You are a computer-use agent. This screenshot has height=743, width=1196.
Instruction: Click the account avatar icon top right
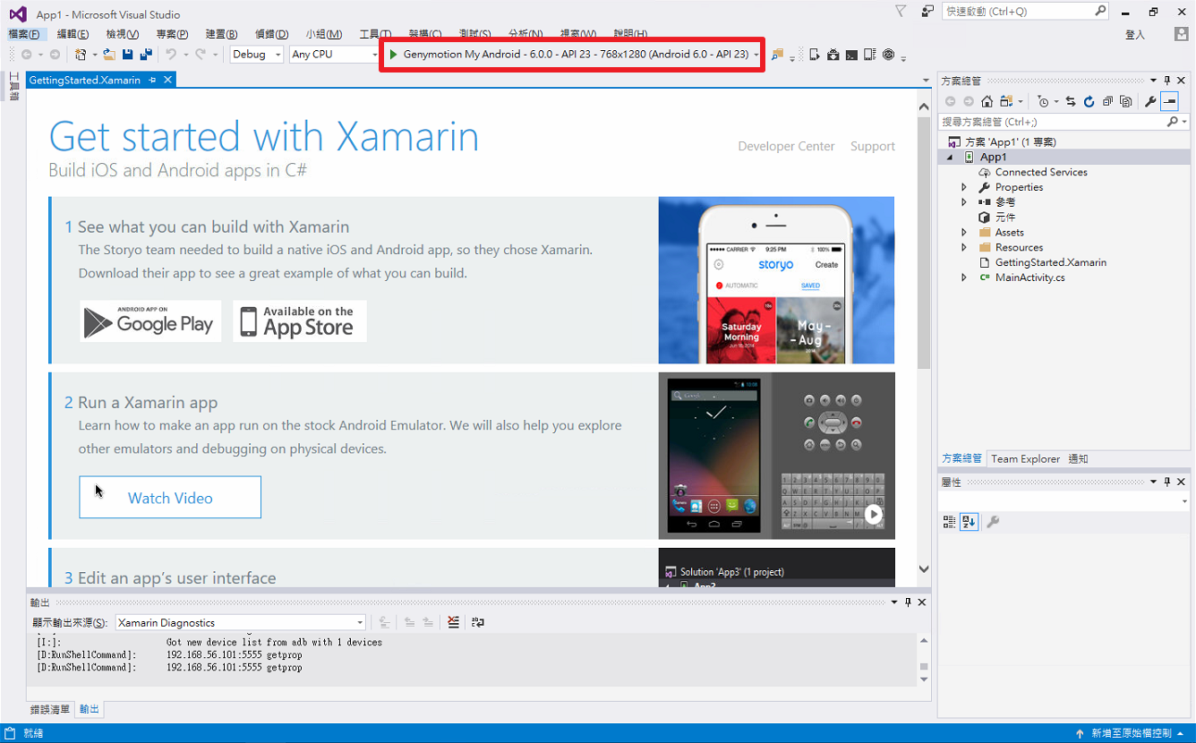click(x=1182, y=34)
